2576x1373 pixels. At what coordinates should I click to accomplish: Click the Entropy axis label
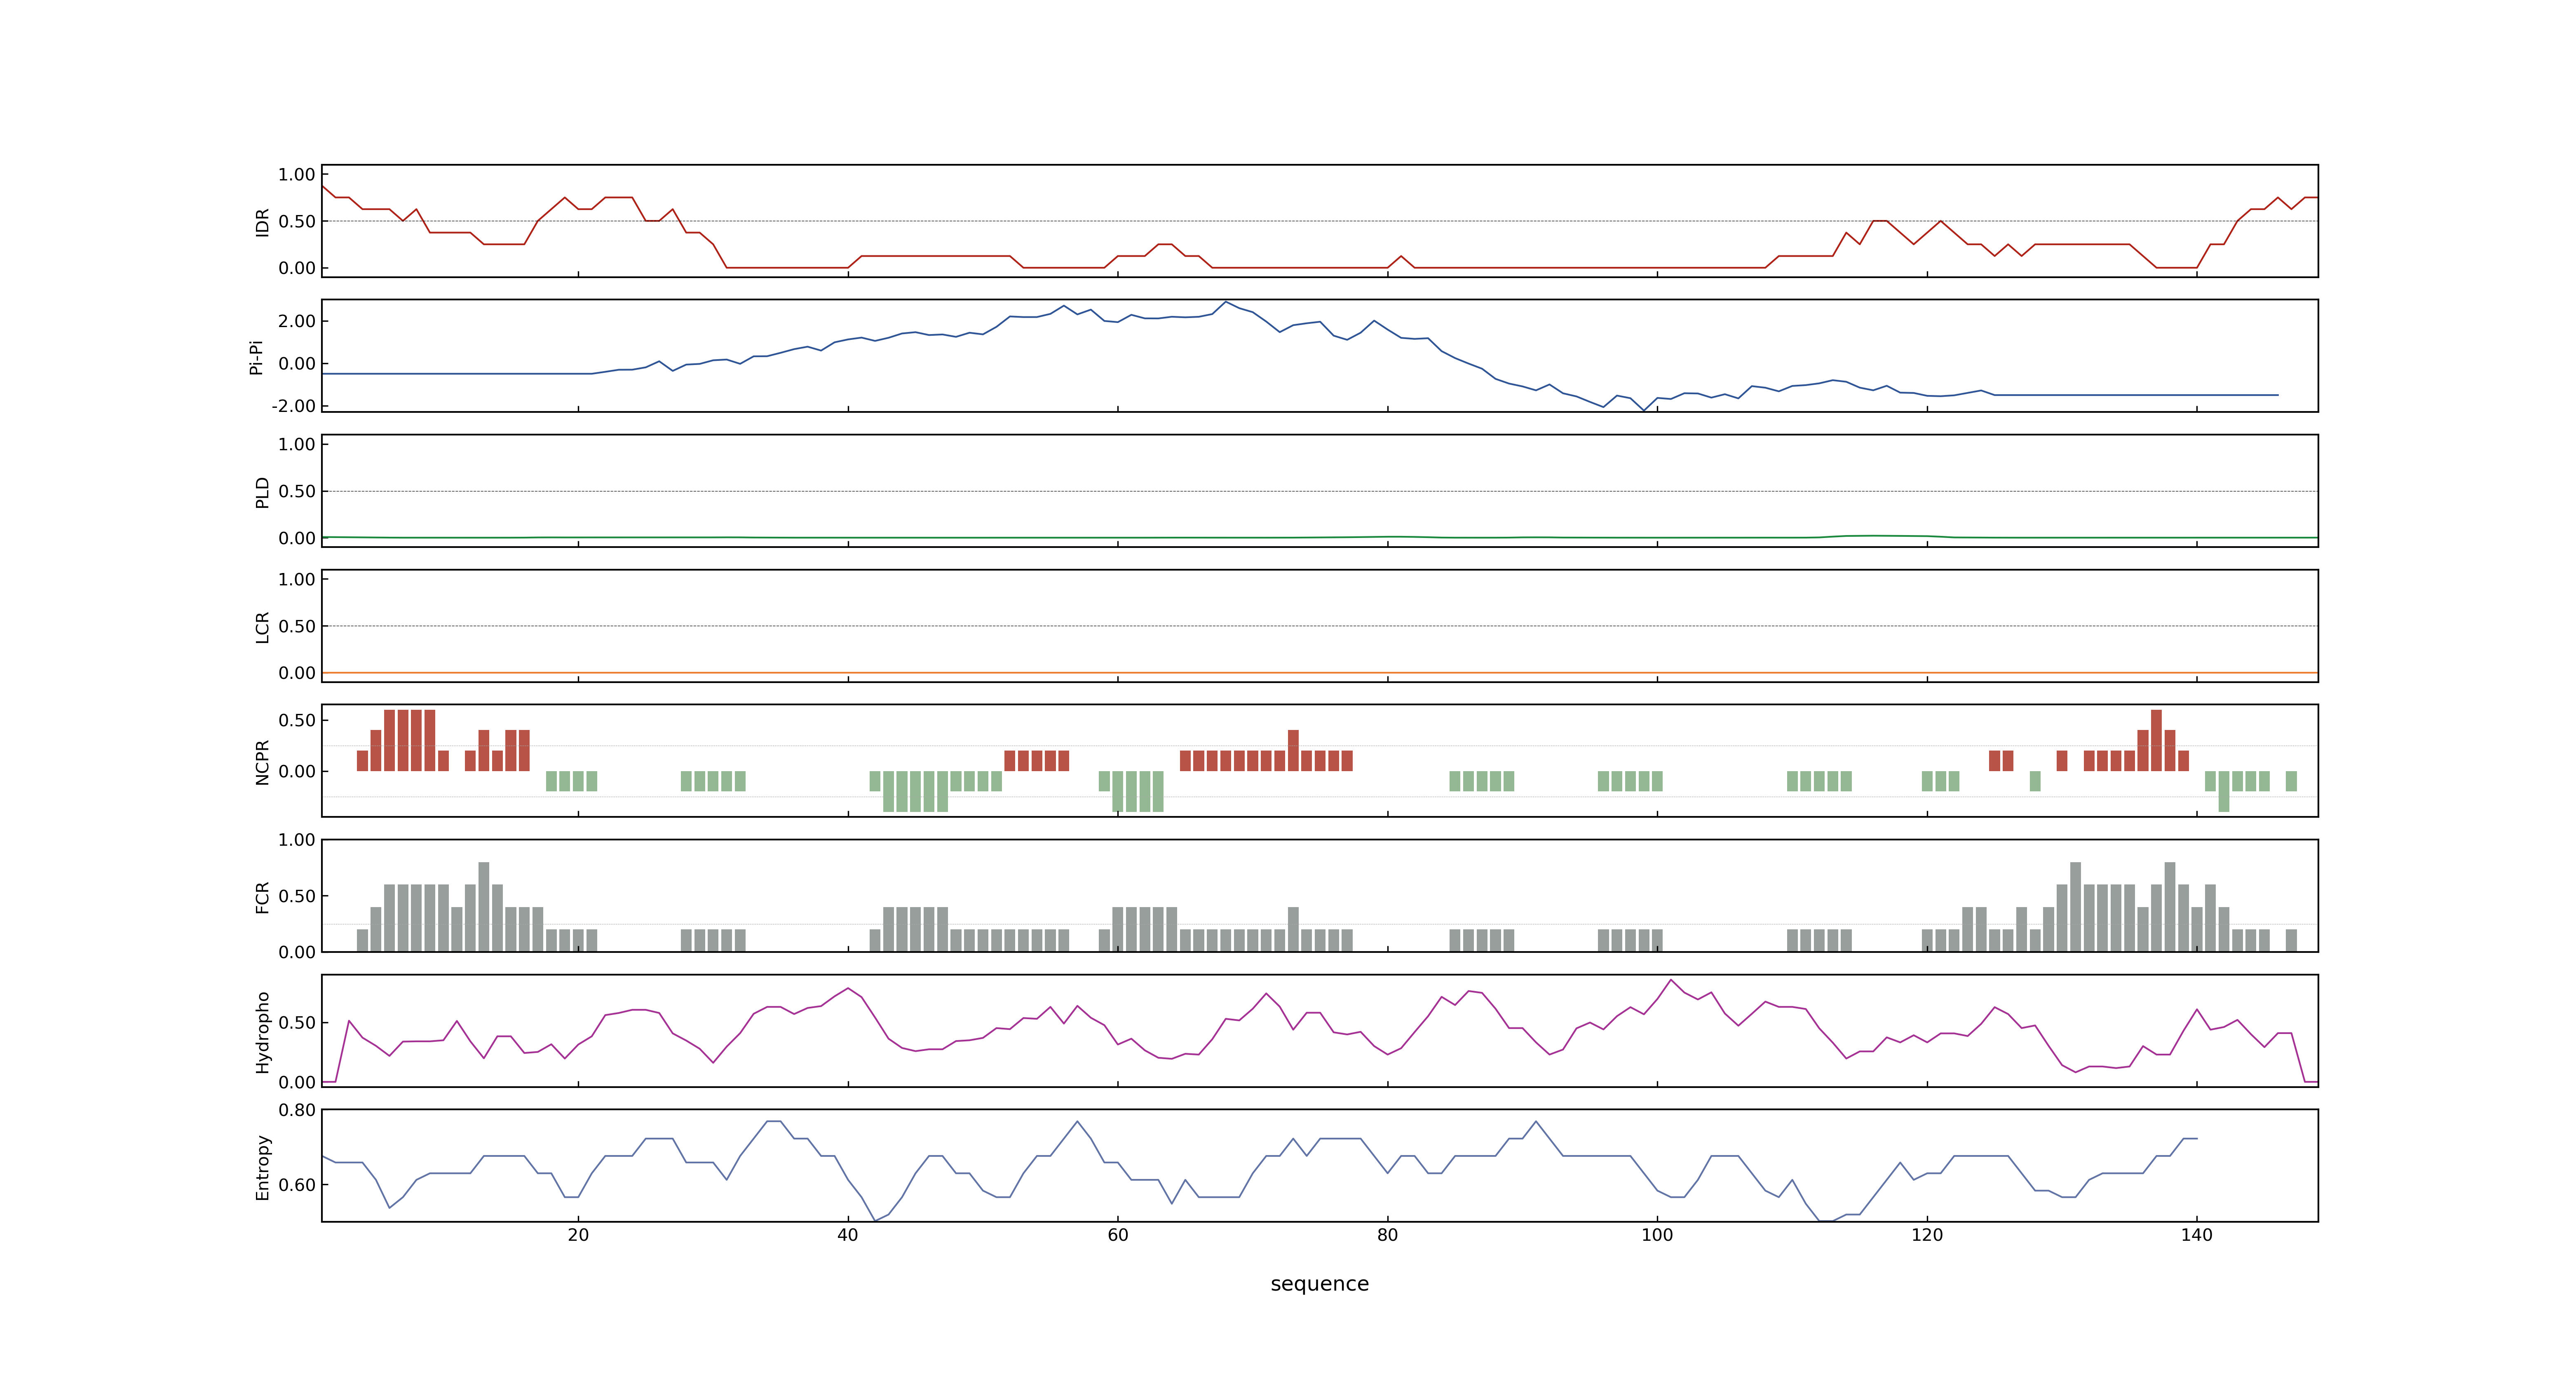click(262, 1166)
